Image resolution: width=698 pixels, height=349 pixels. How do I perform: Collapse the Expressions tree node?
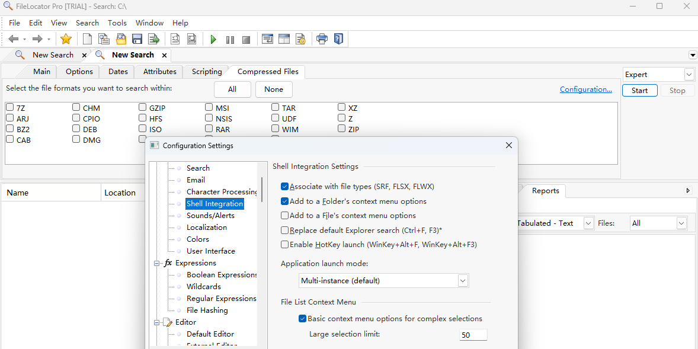coord(156,262)
